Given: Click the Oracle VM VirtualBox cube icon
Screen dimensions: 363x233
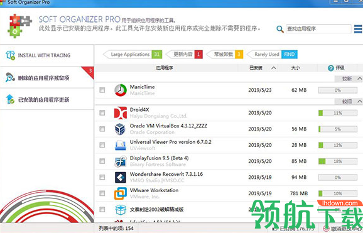Looking at the screenshot, I should [120, 129].
